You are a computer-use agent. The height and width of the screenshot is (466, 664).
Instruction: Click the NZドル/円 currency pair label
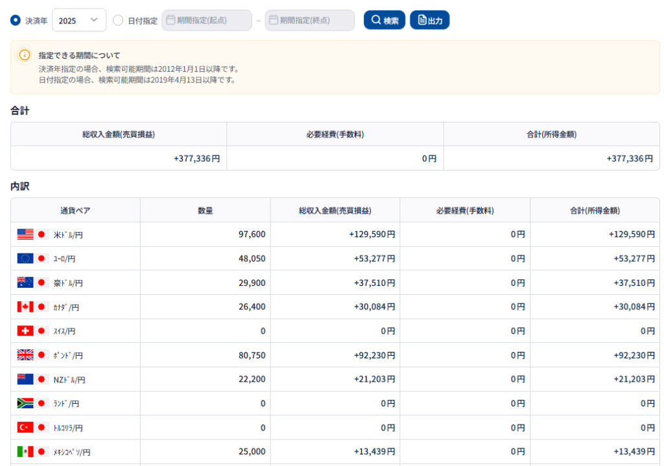[69, 380]
